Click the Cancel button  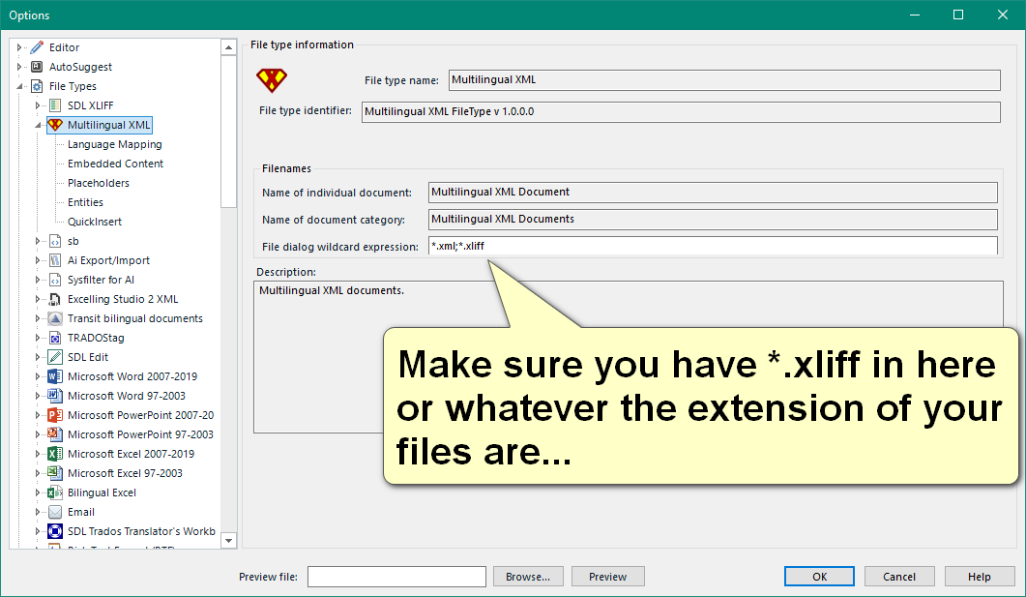(899, 576)
